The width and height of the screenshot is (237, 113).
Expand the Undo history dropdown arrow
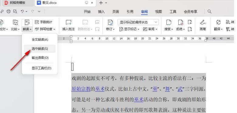click(x=26, y=12)
